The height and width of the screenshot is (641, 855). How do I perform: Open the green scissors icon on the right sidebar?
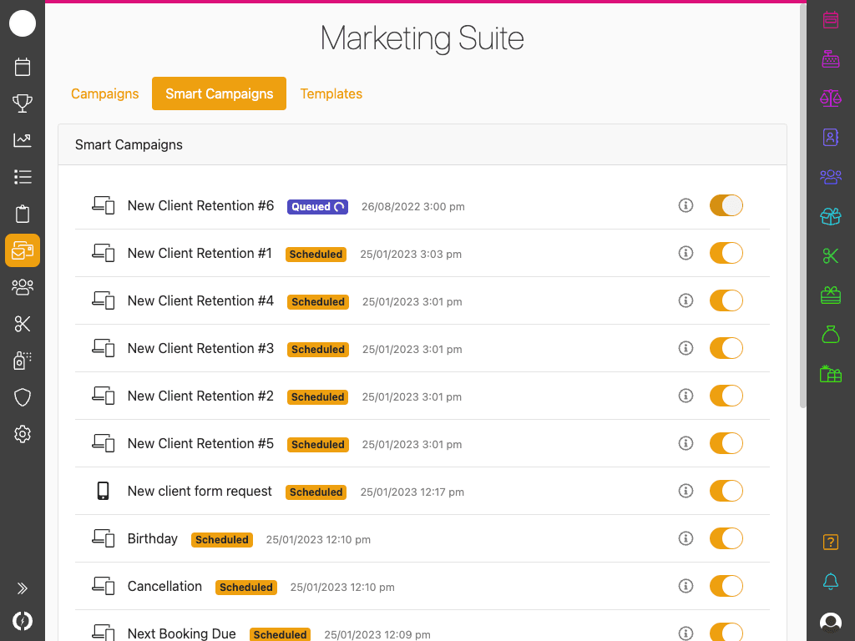tap(830, 255)
